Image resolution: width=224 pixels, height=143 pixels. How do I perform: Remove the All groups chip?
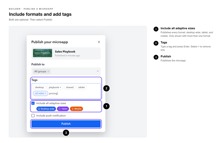pos(48,71)
